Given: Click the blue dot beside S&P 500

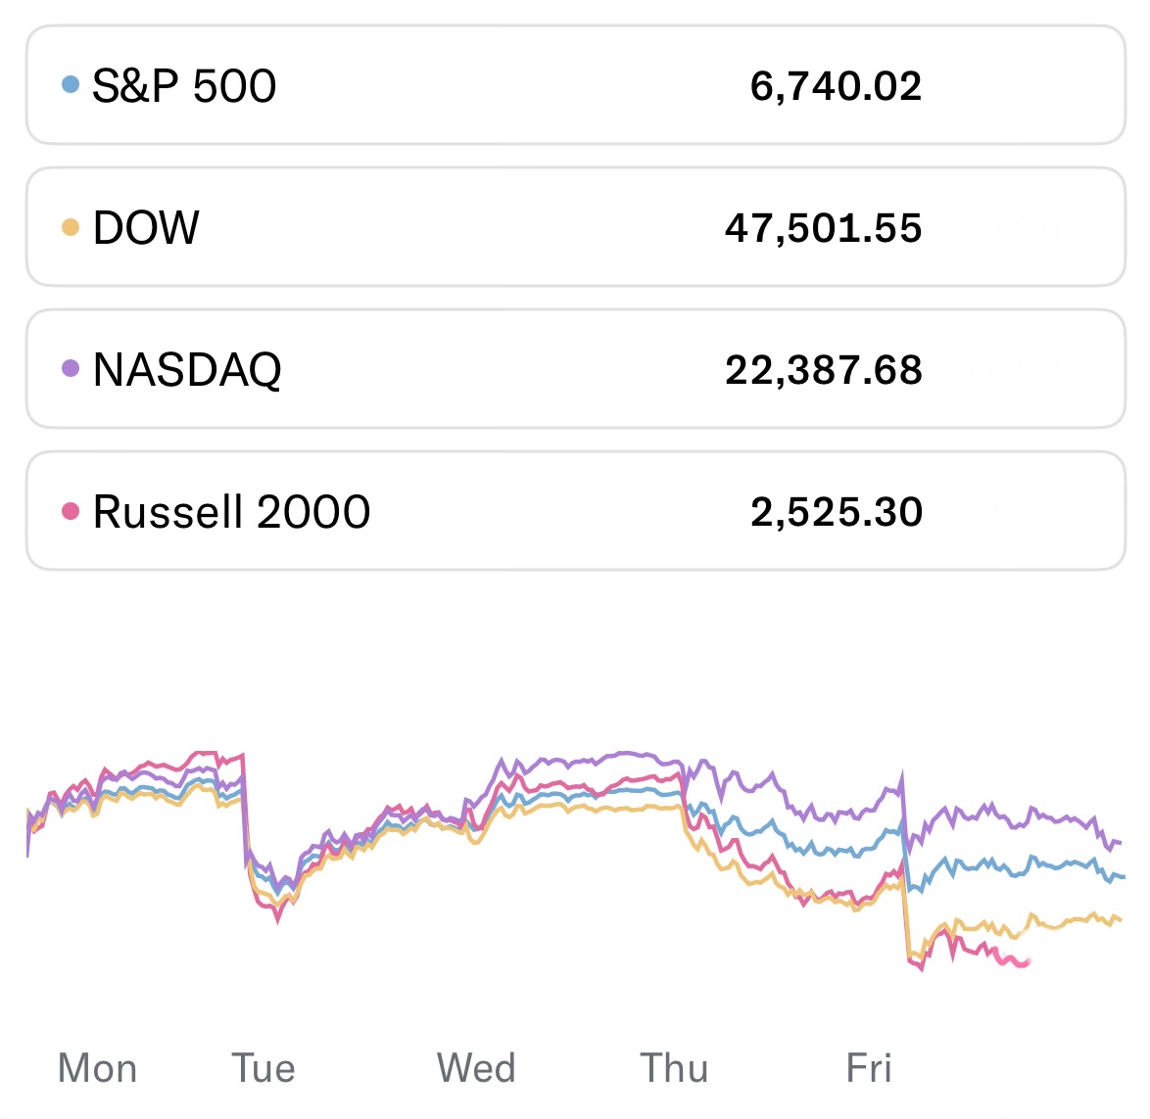Looking at the screenshot, I should [70, 85].
